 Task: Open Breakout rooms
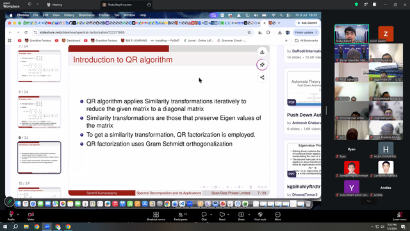pyautogui.click(x=156, y=216)
